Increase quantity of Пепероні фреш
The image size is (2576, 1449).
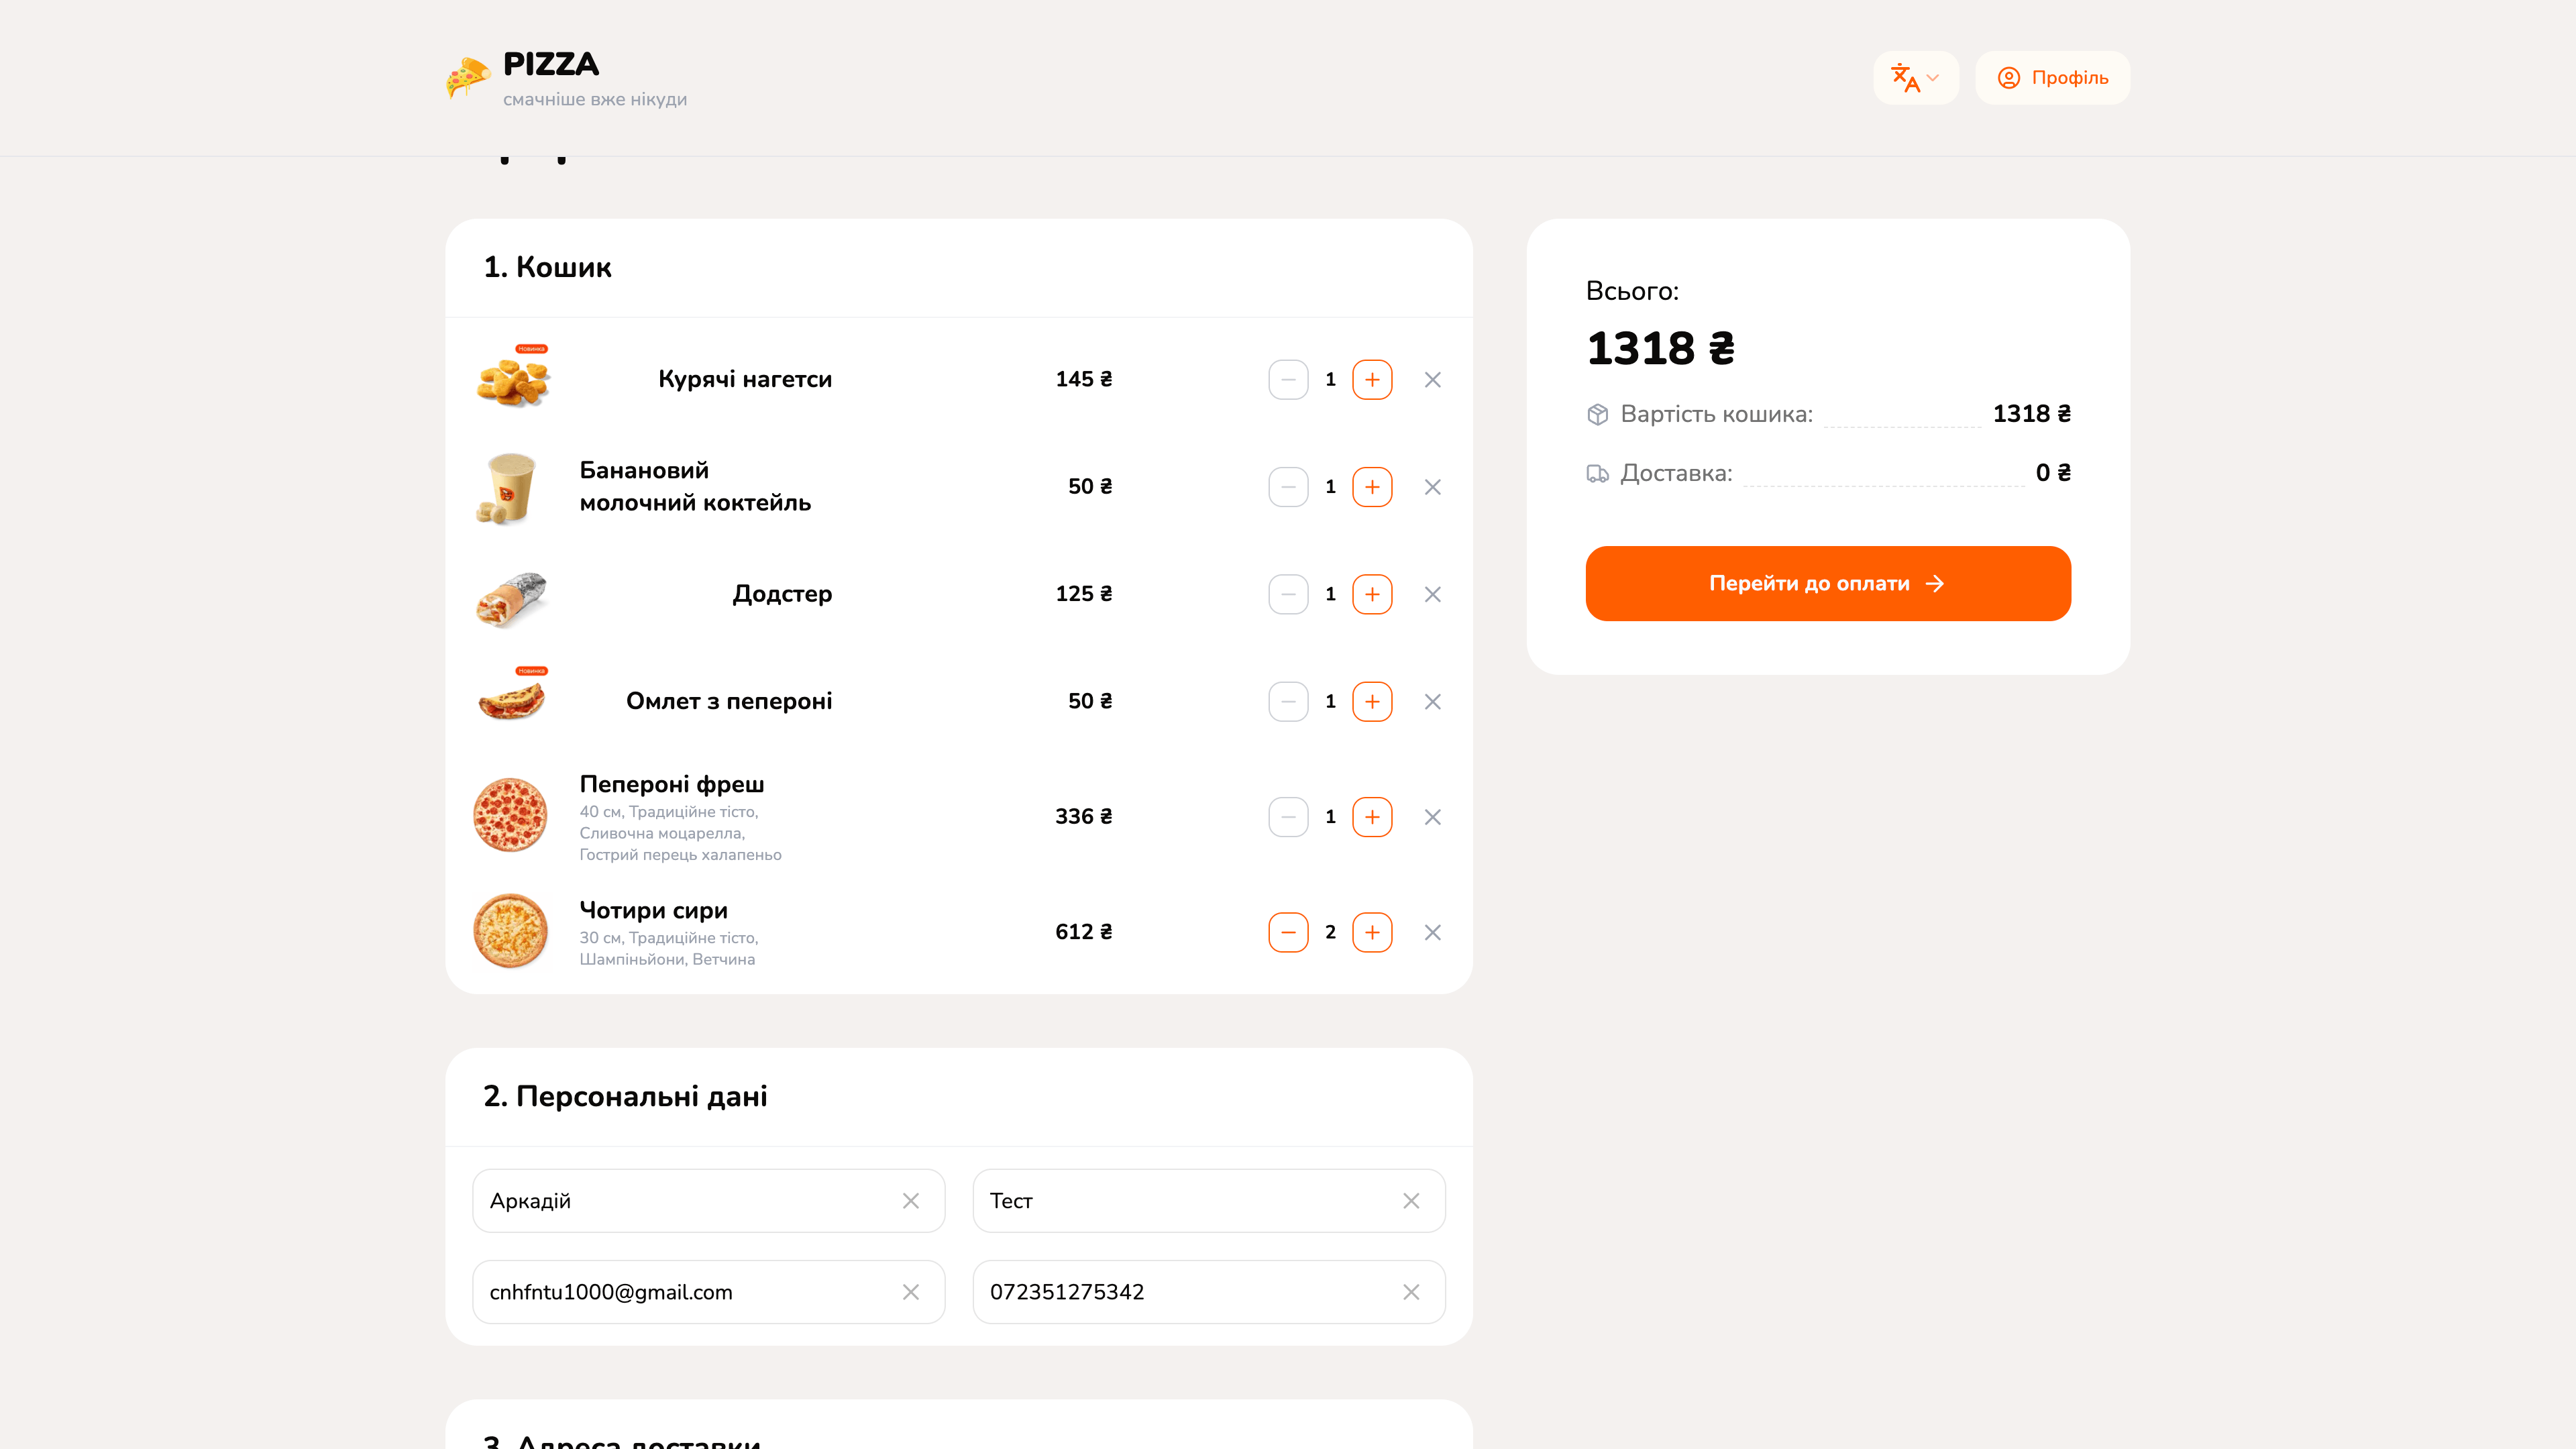1372,816
